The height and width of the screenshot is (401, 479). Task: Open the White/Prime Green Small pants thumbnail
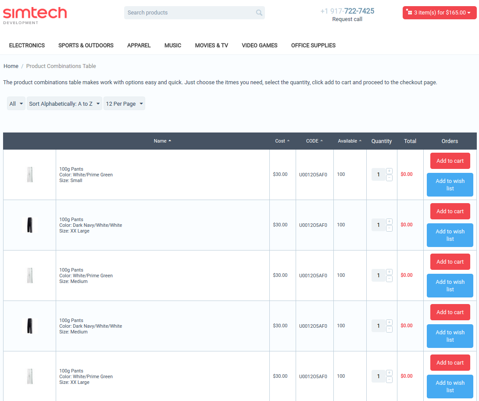(x=30, y=175)
